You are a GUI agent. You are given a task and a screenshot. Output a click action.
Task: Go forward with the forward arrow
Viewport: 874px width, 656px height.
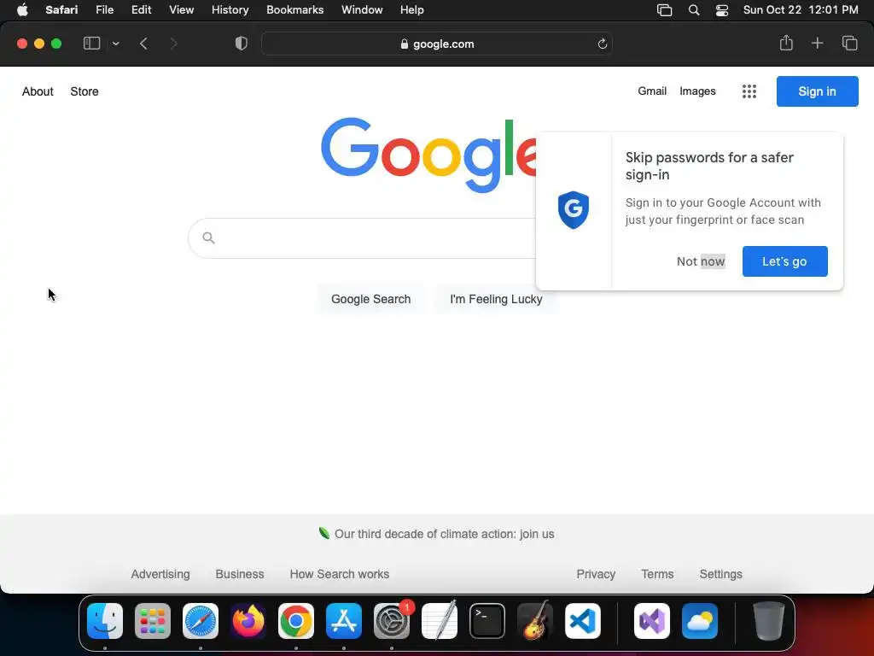pos(173,44)
